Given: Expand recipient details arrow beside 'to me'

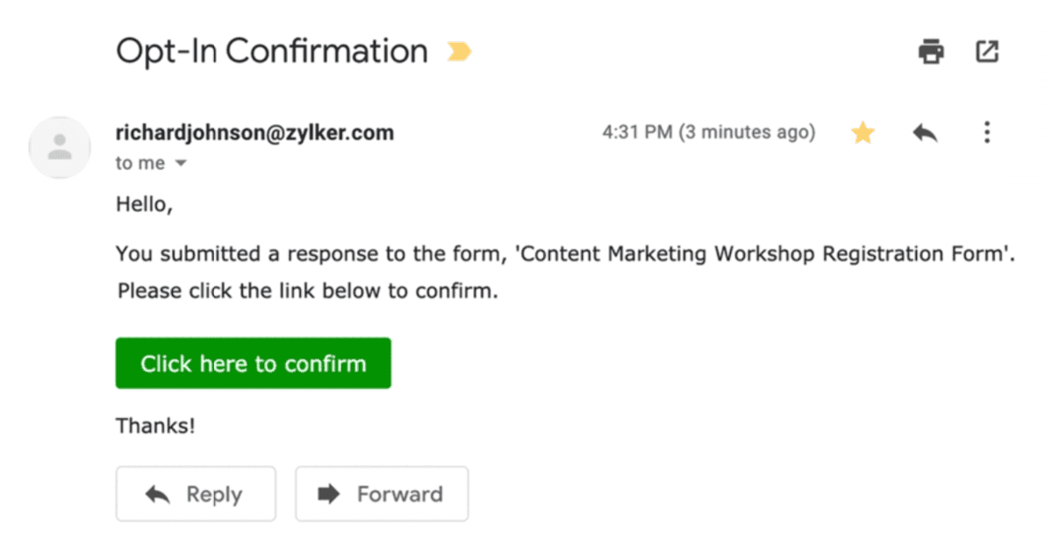Looking at the screenshot, I should [182, 164].
